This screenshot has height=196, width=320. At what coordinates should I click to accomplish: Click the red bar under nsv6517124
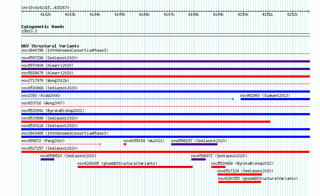point(240,174)
